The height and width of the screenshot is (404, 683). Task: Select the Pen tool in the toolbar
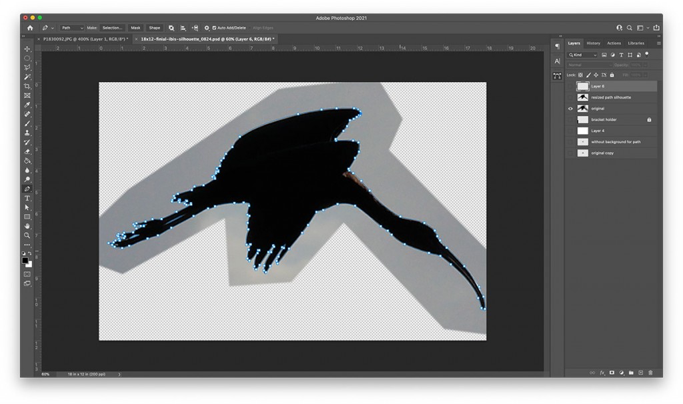pos(28,189)
